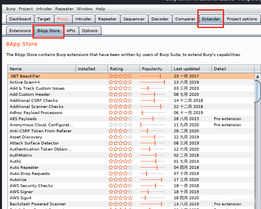Select the AWS Security Checks extension
The image size is (261, 209).
131,186
